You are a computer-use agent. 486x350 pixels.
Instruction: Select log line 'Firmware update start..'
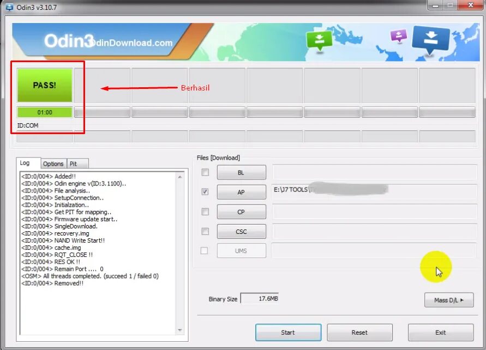click(x=69, y=219)
